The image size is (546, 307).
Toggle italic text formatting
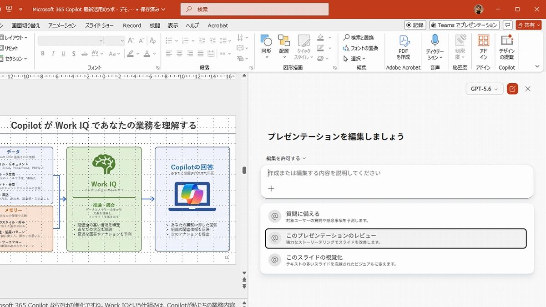(53, 54)
